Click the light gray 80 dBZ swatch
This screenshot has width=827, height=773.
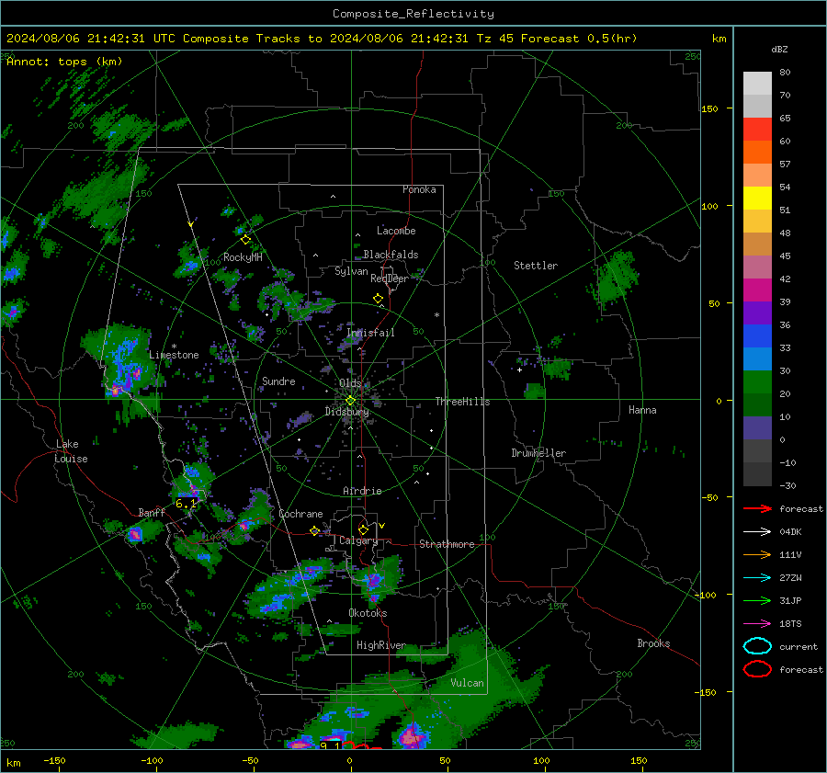pos(757,83)
